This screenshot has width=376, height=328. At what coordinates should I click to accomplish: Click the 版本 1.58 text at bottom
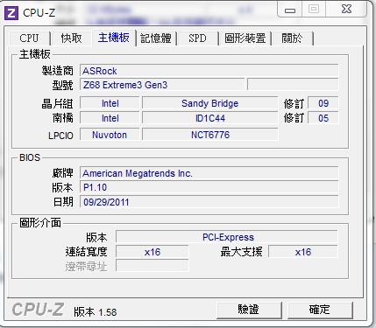pos(96,312)
